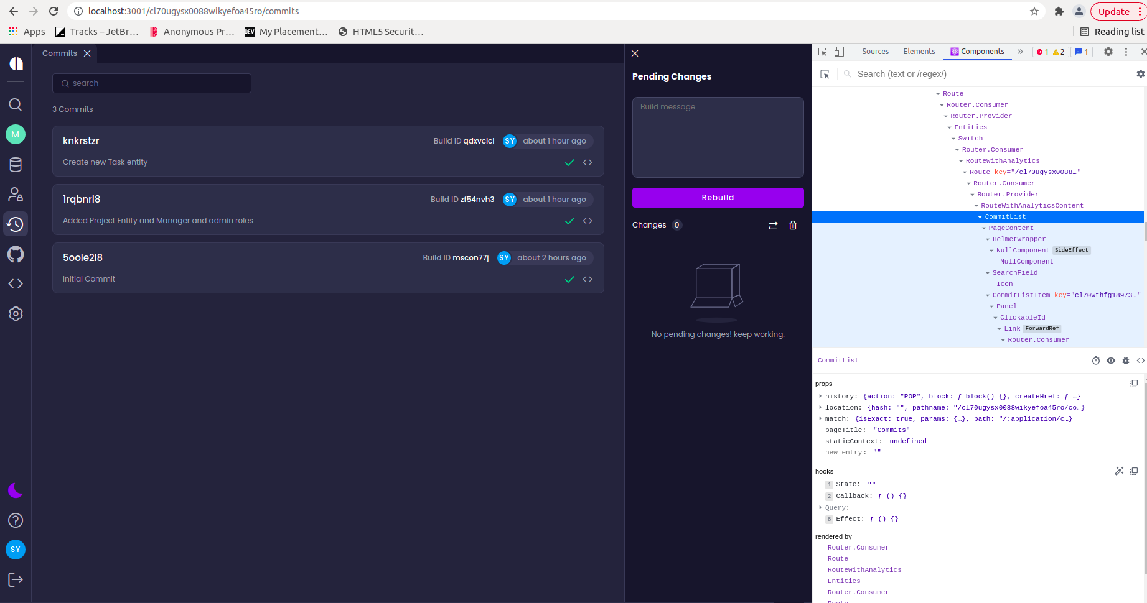Log CommitList data with the bug icon
The width and height of the screenshot is (1147, 603).
pos(1126,361)
